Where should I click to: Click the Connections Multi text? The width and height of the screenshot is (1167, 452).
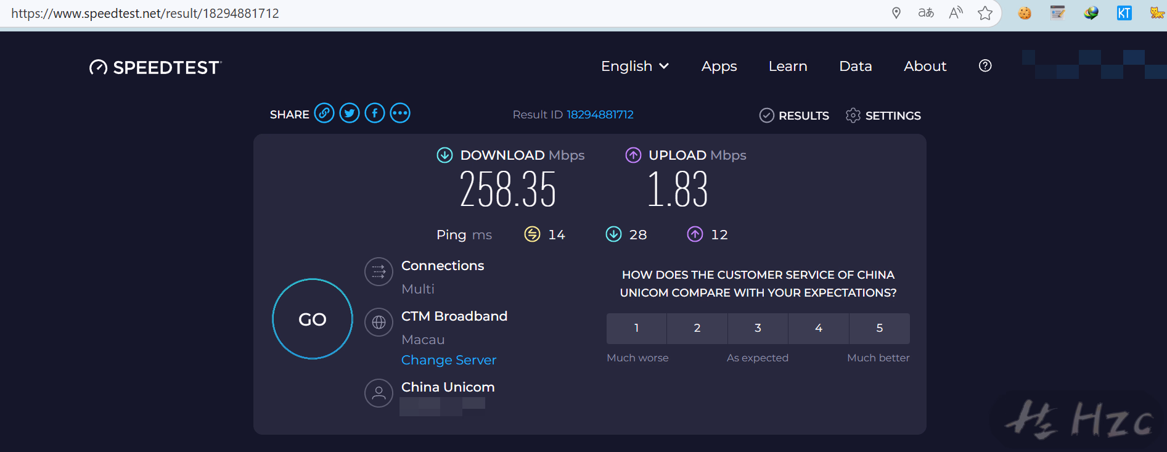click(418, 289)
